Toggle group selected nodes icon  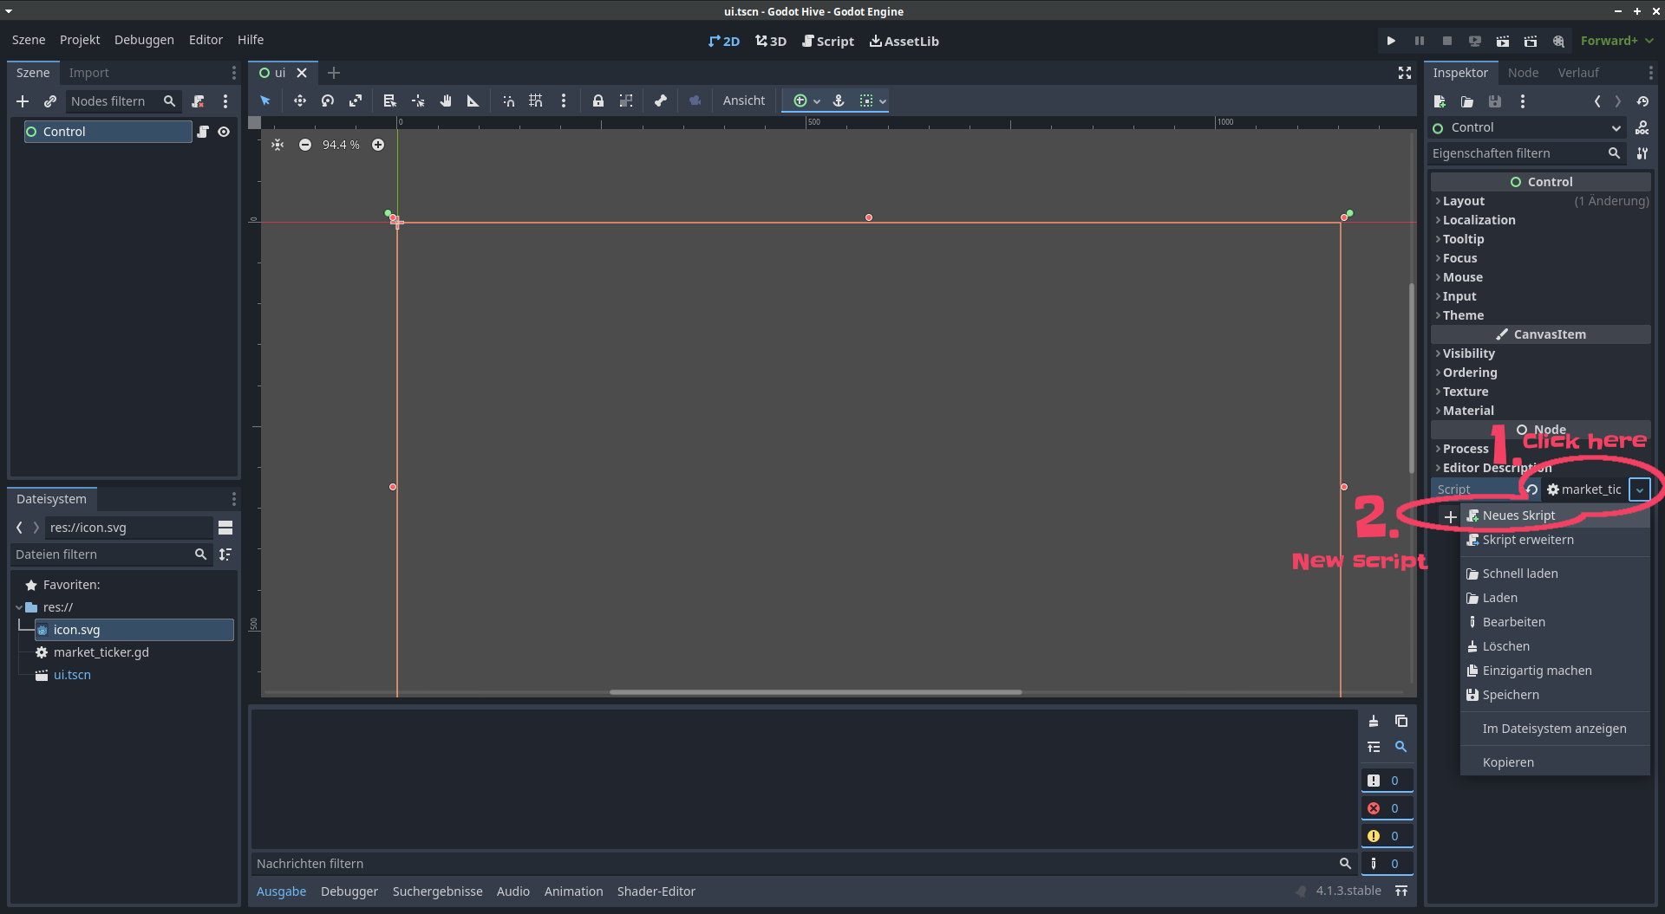coord(626,100)
